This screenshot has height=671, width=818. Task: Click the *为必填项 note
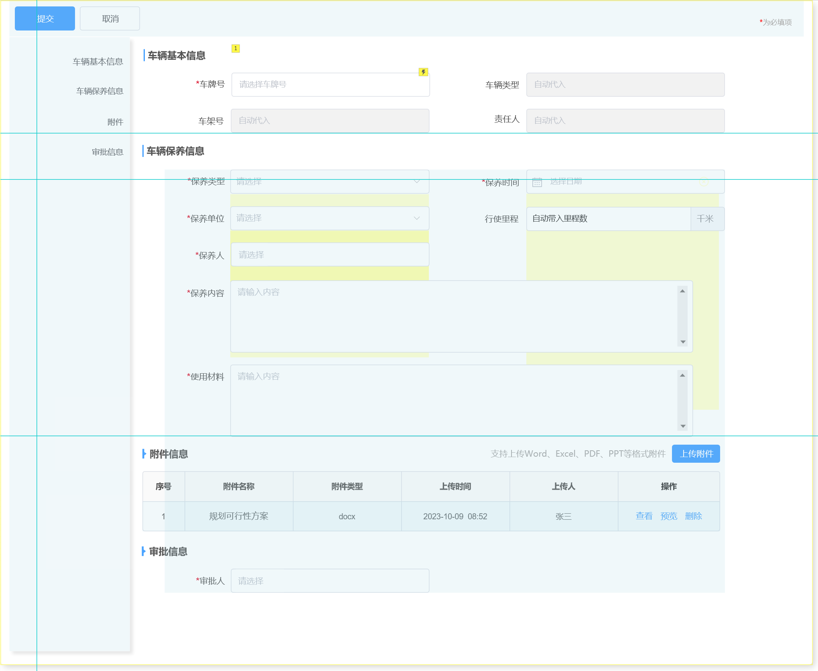pos(775,22)
